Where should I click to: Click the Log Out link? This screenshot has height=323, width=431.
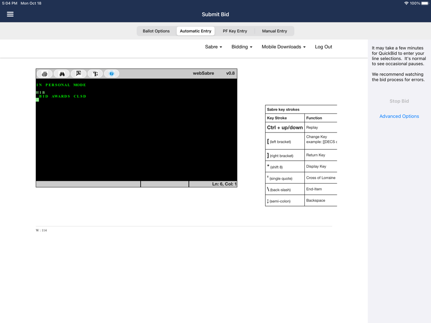tap(323, 47)
